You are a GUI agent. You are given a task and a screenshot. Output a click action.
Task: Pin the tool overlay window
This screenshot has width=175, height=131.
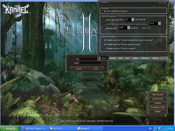(163, 2)
